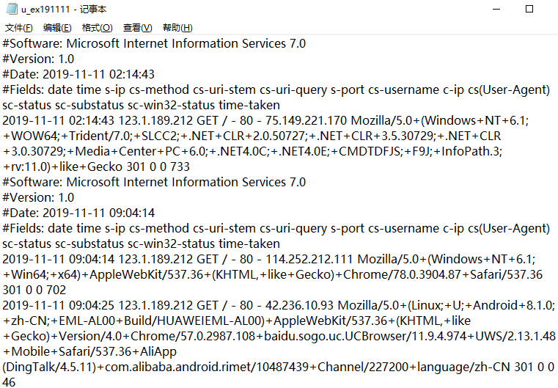Click the #Date line showing 09:04:14
Screen dimensions: 558x388
pos(78,213)
